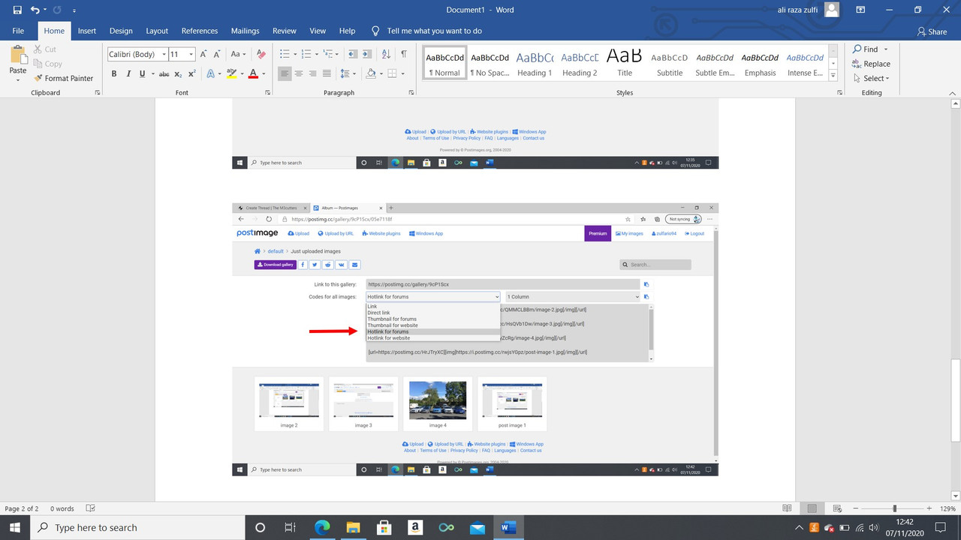Click the zoom slider in status bar
The image size is (961, 540).
(894, 508)
